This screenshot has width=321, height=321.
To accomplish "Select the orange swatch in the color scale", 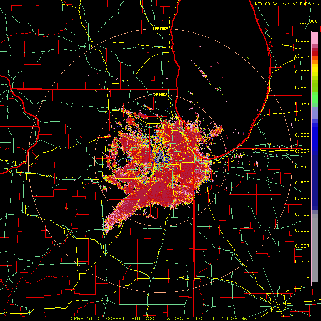I will point(315,62).
